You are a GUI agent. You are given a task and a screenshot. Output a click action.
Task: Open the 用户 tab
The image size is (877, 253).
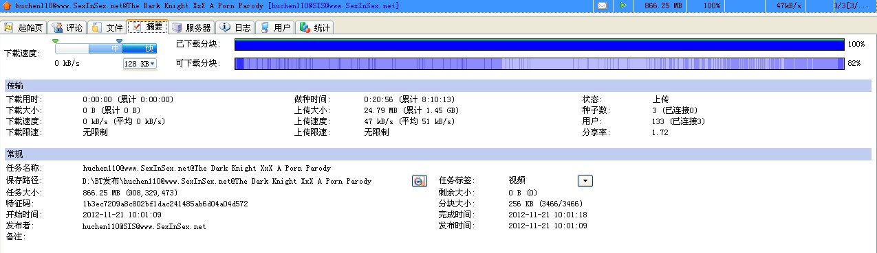pyautogui.click(x=274, y=27)
